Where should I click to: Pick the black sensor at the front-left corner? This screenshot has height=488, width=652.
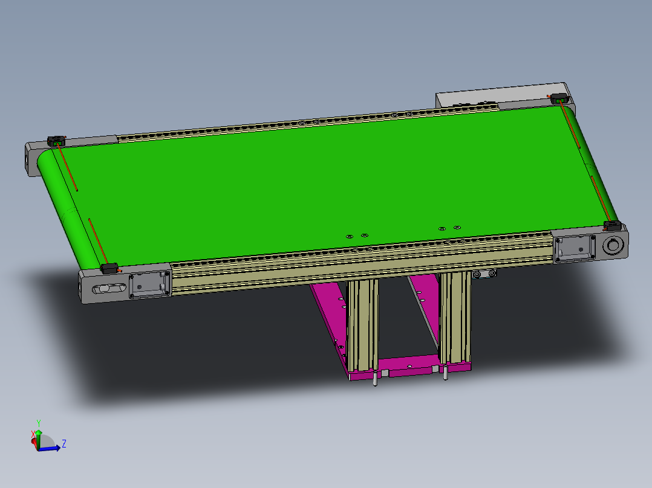(110, 268)
